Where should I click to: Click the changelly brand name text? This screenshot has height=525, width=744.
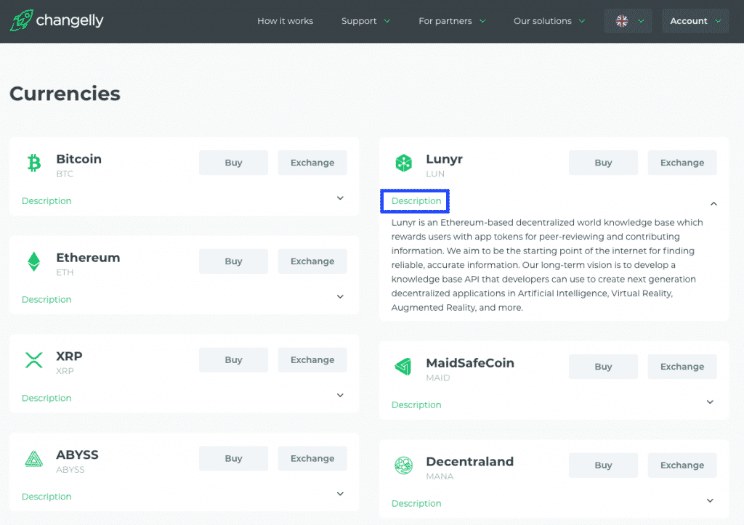click(x=70, y=20)
